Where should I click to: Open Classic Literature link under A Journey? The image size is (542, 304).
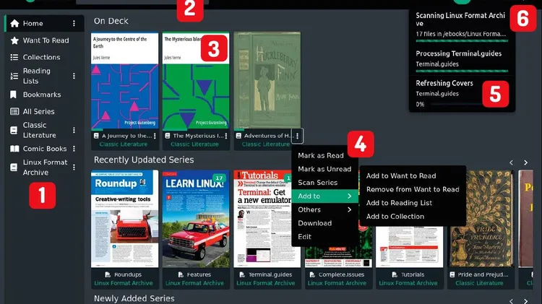tap(124, 144)
